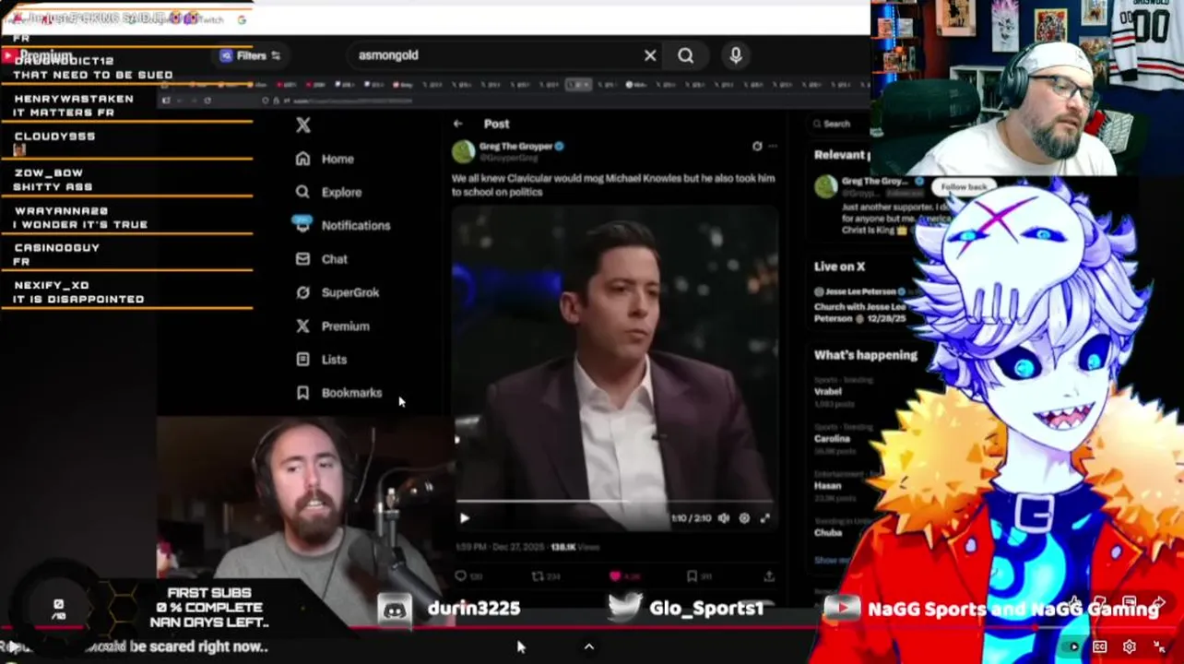Click the FIRST SUBS goal text
1184x664 pixels.
point(209,593)
